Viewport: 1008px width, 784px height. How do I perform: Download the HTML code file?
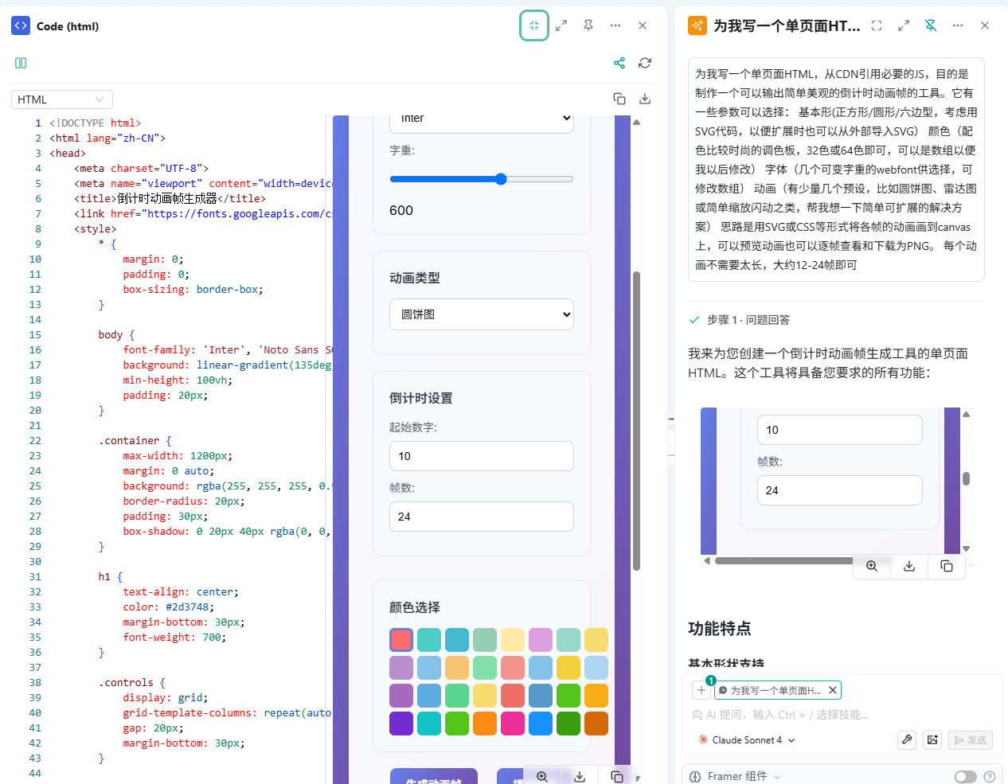pos(645,99)
